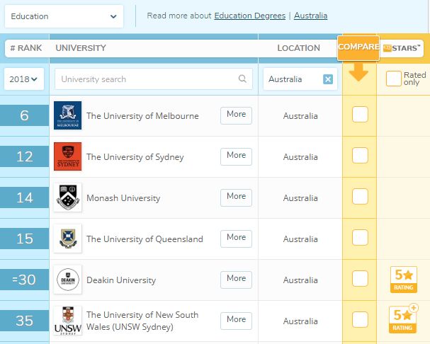Open the Education subject dropdown
Screen dimensions: 430x344
[64, 16]
